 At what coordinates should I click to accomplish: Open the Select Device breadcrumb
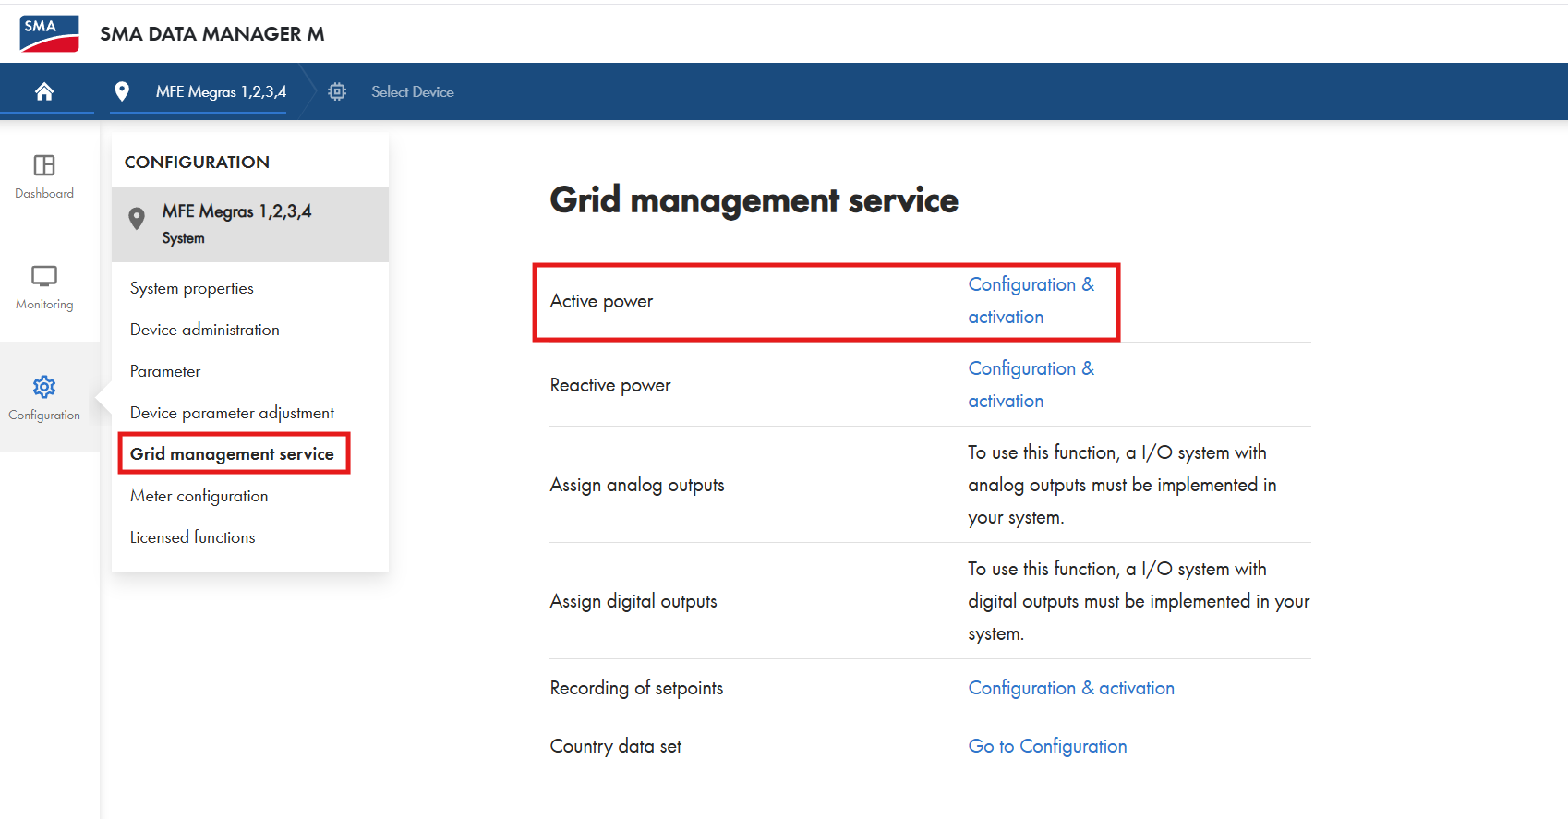coord(413,91)
